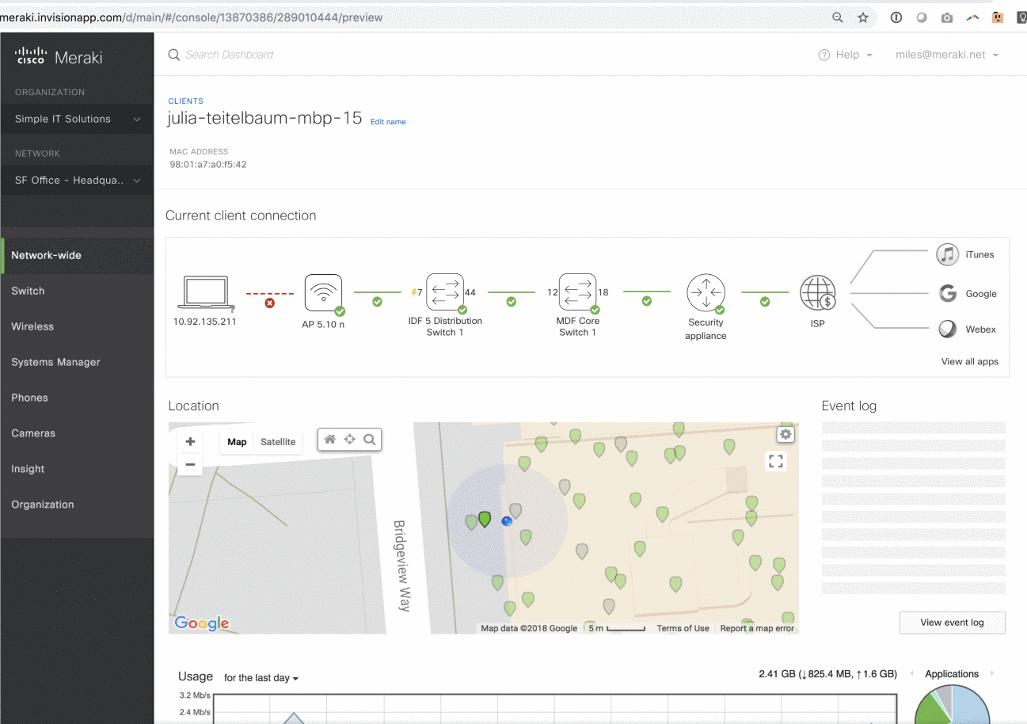Expand the SF Office network dropdown
Viewport: 1027px width, 724px height.
coord(77,180)
